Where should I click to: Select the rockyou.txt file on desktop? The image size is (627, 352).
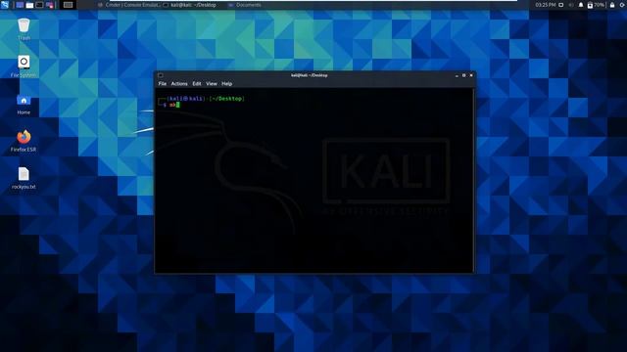tap(24, 178)
